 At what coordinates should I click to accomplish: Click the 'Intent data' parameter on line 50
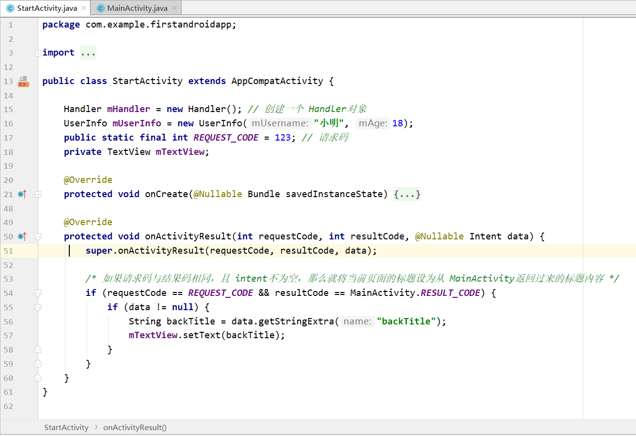[x=499, y=236]
